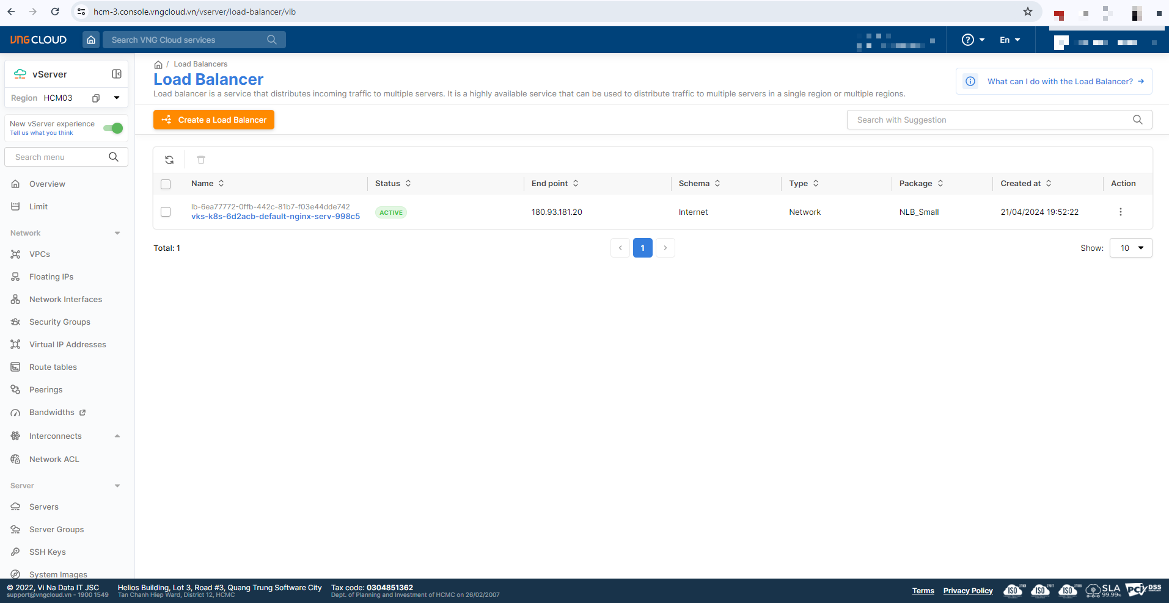This screenshot has height=603, width=1169.
Task: Toggle the New vServer experience switch
Action: (x=113, y=128)
